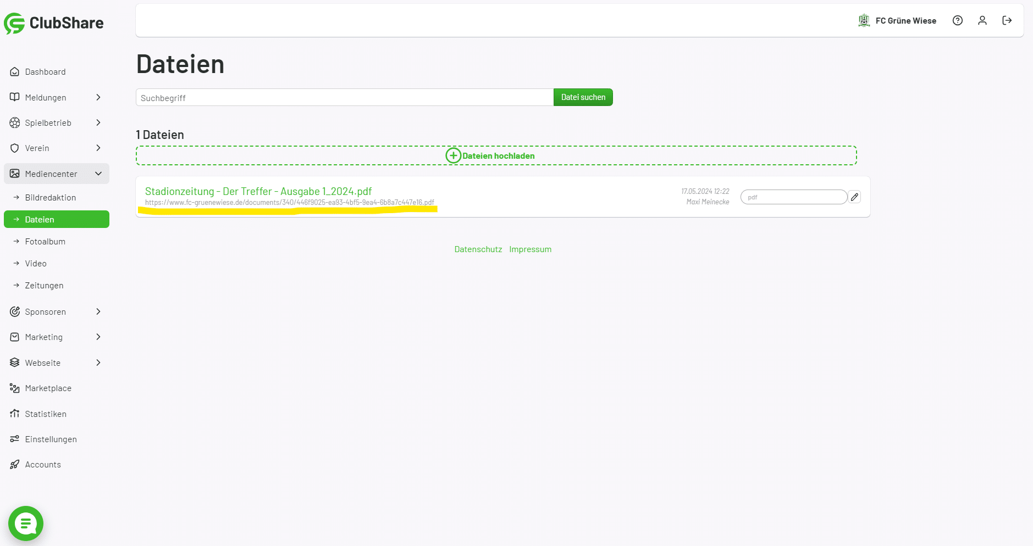This screenshot has height=546, width=1033.
Task: Click the '1 Dateien' count heading
Action: click(x=160, y=135)
